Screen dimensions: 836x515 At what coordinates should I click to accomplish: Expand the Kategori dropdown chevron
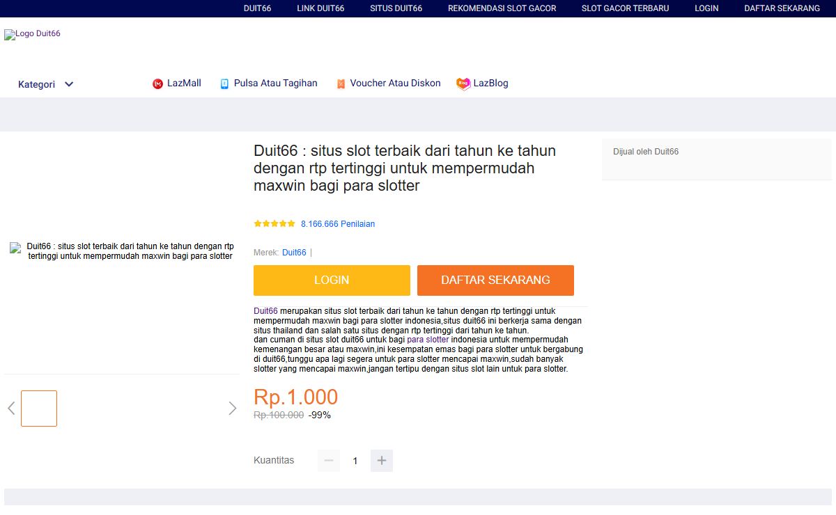pos(69,84)
